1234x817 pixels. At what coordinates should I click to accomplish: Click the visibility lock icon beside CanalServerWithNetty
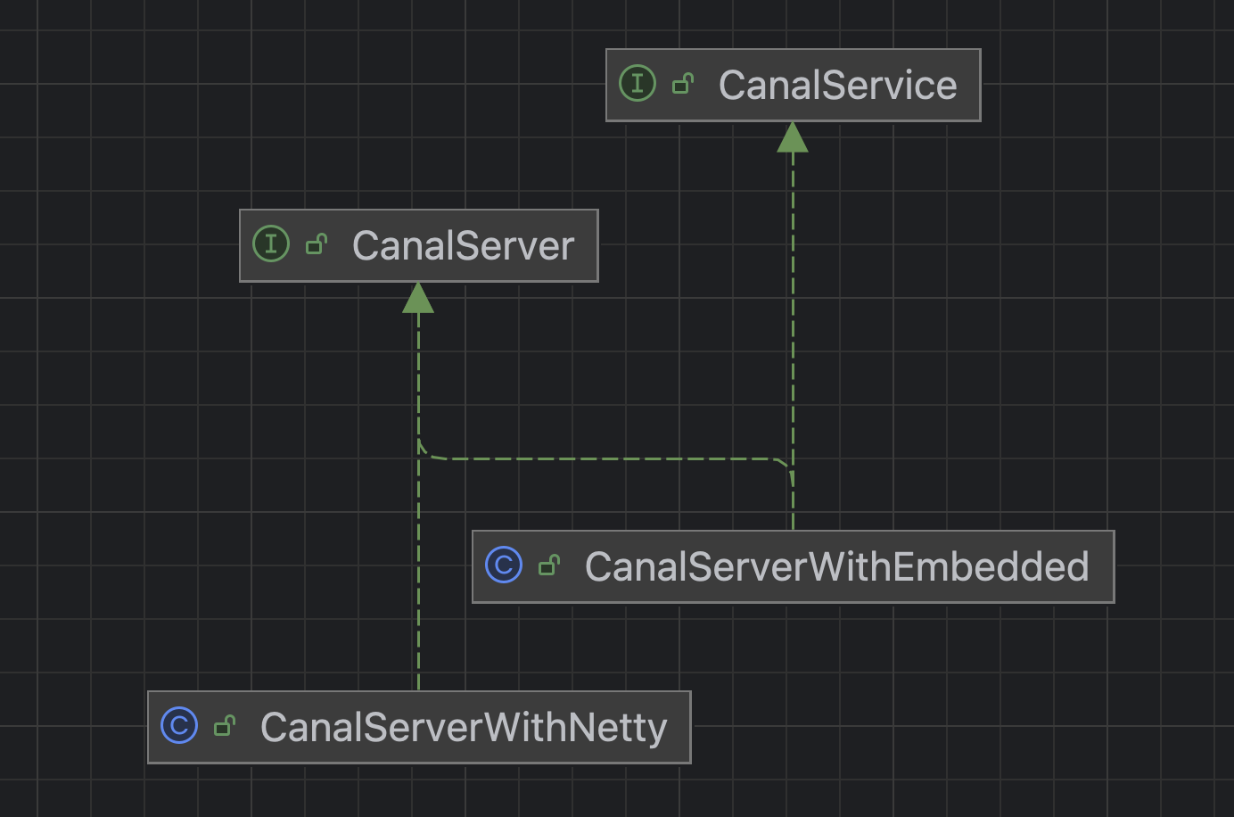pyautogui.click(x=225, y=726)
